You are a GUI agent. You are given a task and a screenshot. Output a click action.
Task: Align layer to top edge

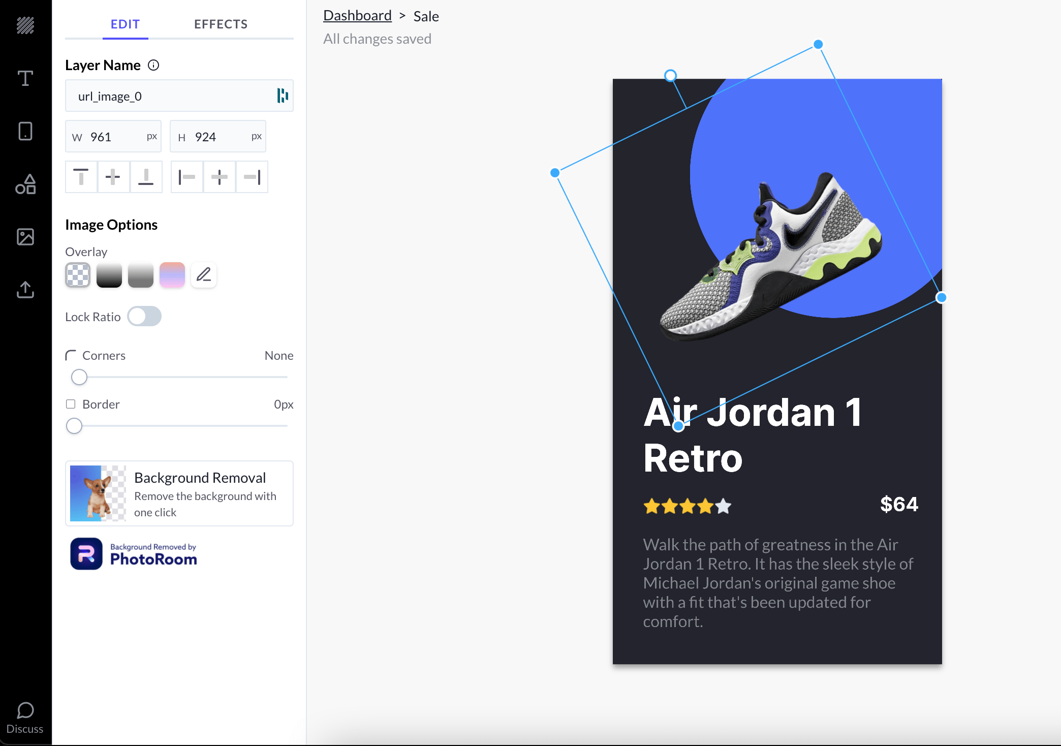pyautogui.click(x=81, y=177)
